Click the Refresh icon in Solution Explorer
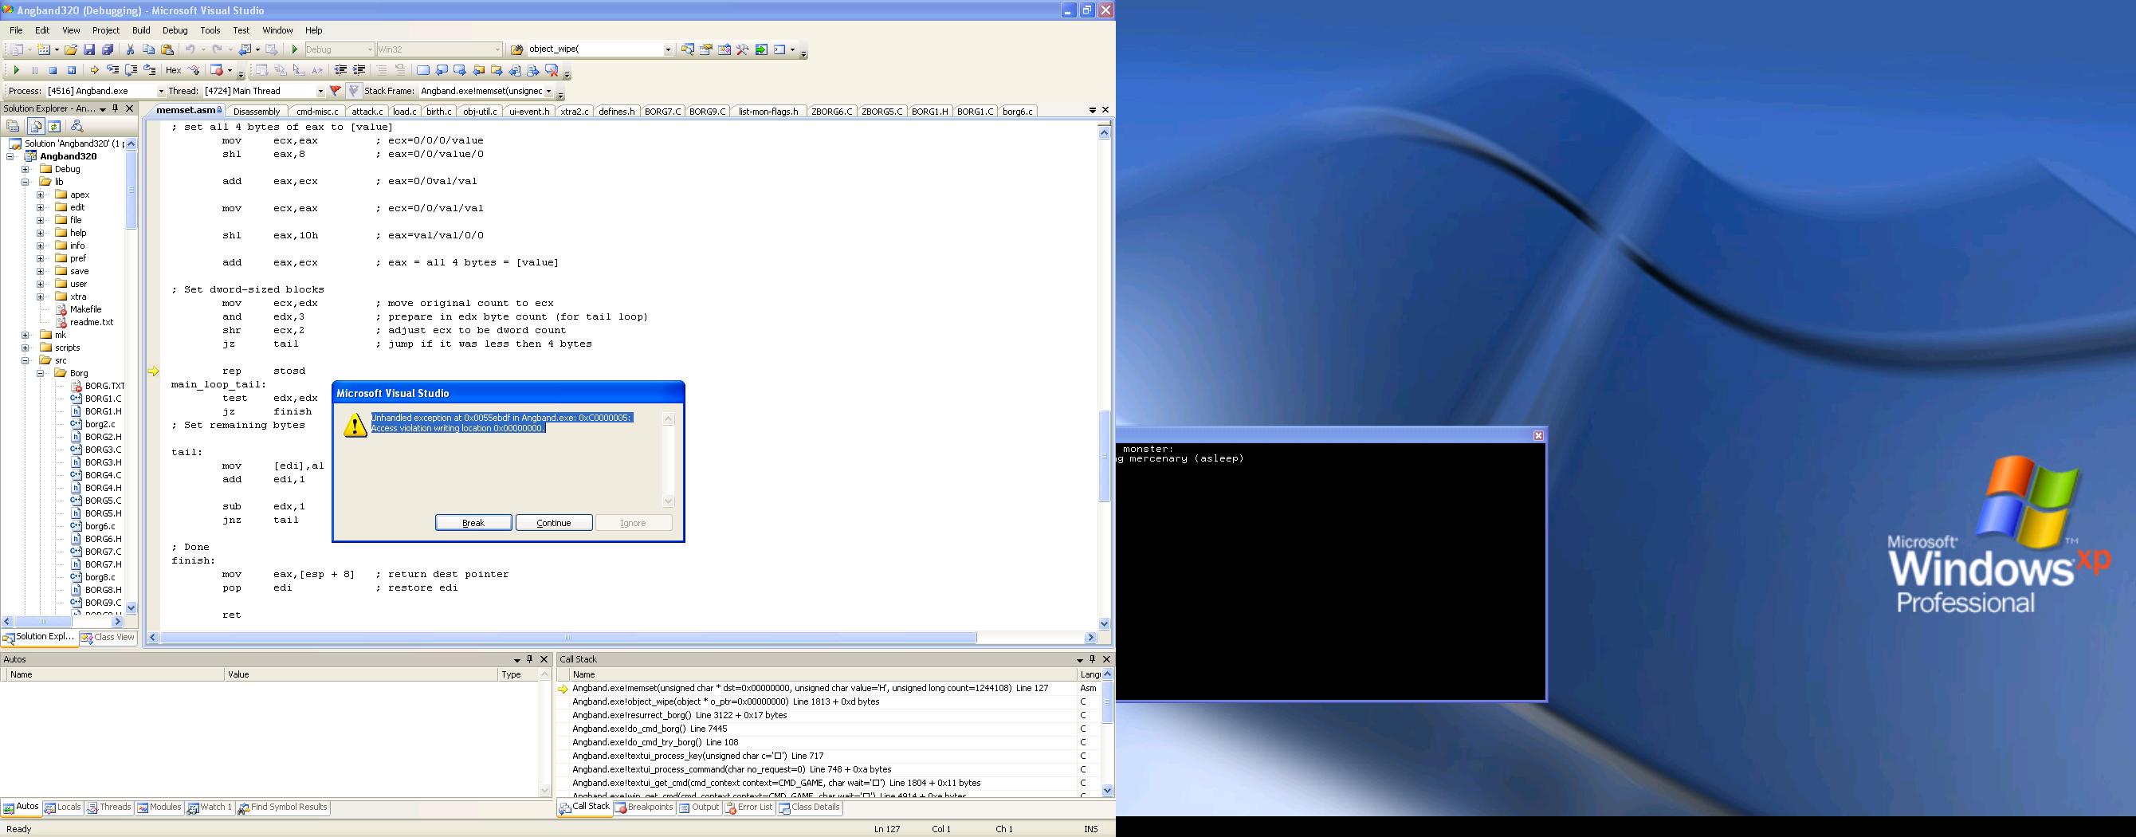The width and height of the screenshot is (2136, 837). (54, 126)
